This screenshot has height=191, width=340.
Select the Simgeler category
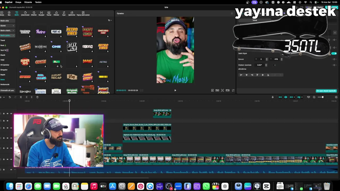tap(4, 70)
